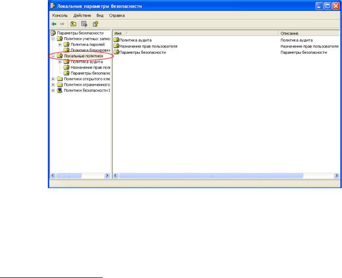Click Параметры безопасности description cell
Image resolution: width=342 pixels, height=278 pixels.
point(304,52)
